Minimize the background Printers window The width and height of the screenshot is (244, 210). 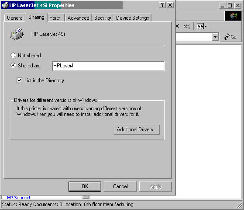point(223,6)
